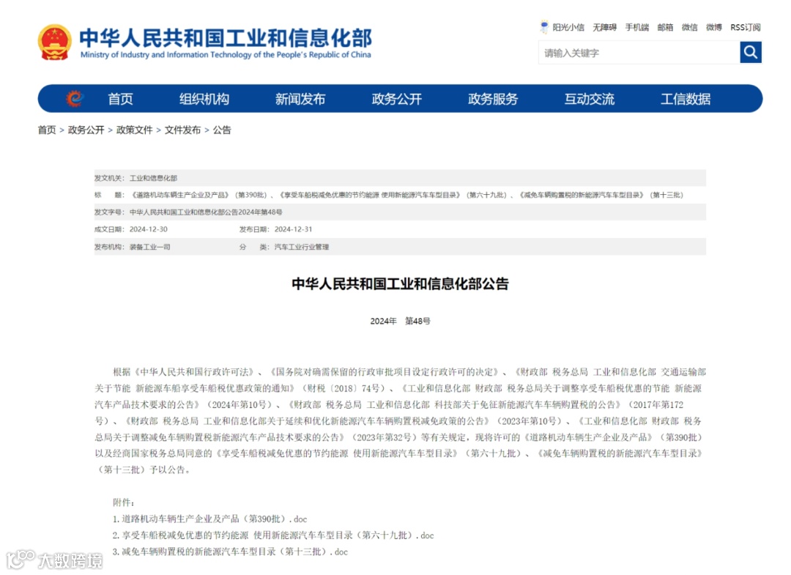Click the RSS订阅 link
The width and height of the screenshot is (791, 575).
pyautogui.click(x=745, y=27)
